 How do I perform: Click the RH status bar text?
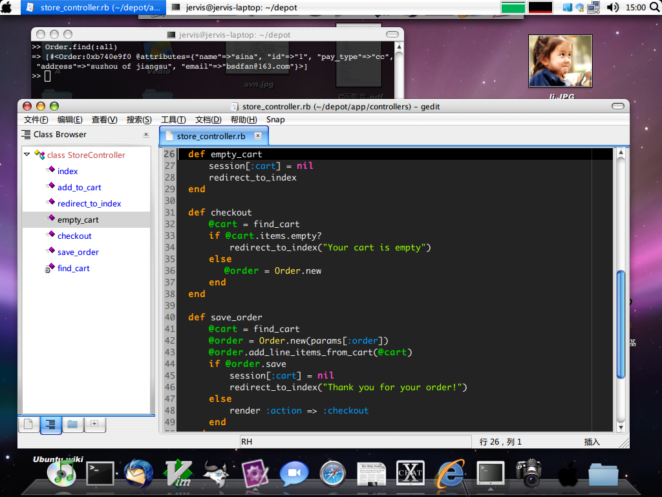point(246,441)
